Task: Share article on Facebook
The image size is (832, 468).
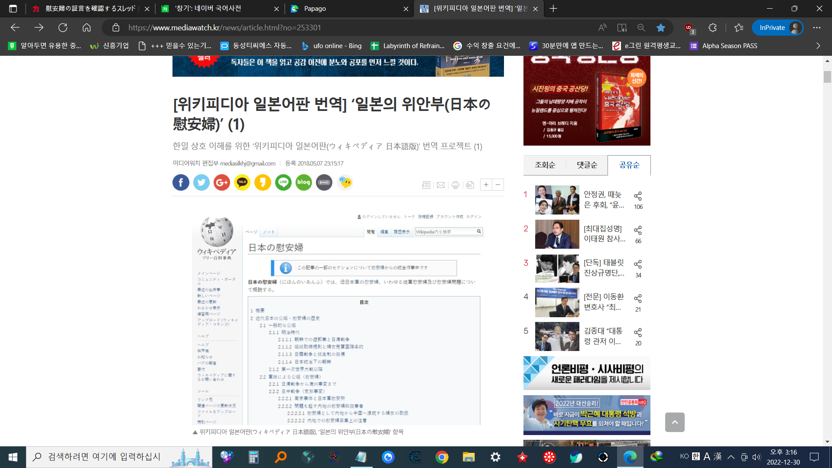Action: coord(181,182)
